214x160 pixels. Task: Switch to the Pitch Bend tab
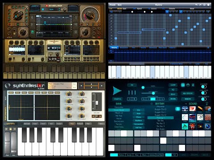(x=163, y=48)
